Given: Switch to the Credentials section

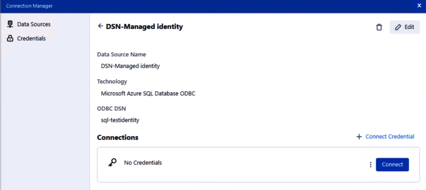Looking at the screenshot, I should tap(31, 38).
